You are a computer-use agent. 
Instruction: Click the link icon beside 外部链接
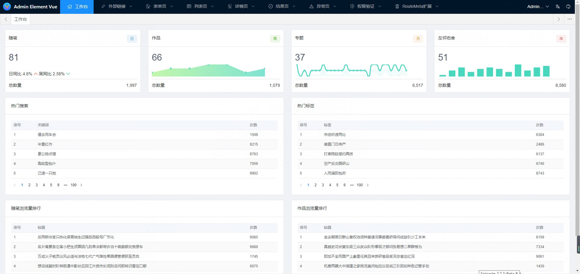103,6
